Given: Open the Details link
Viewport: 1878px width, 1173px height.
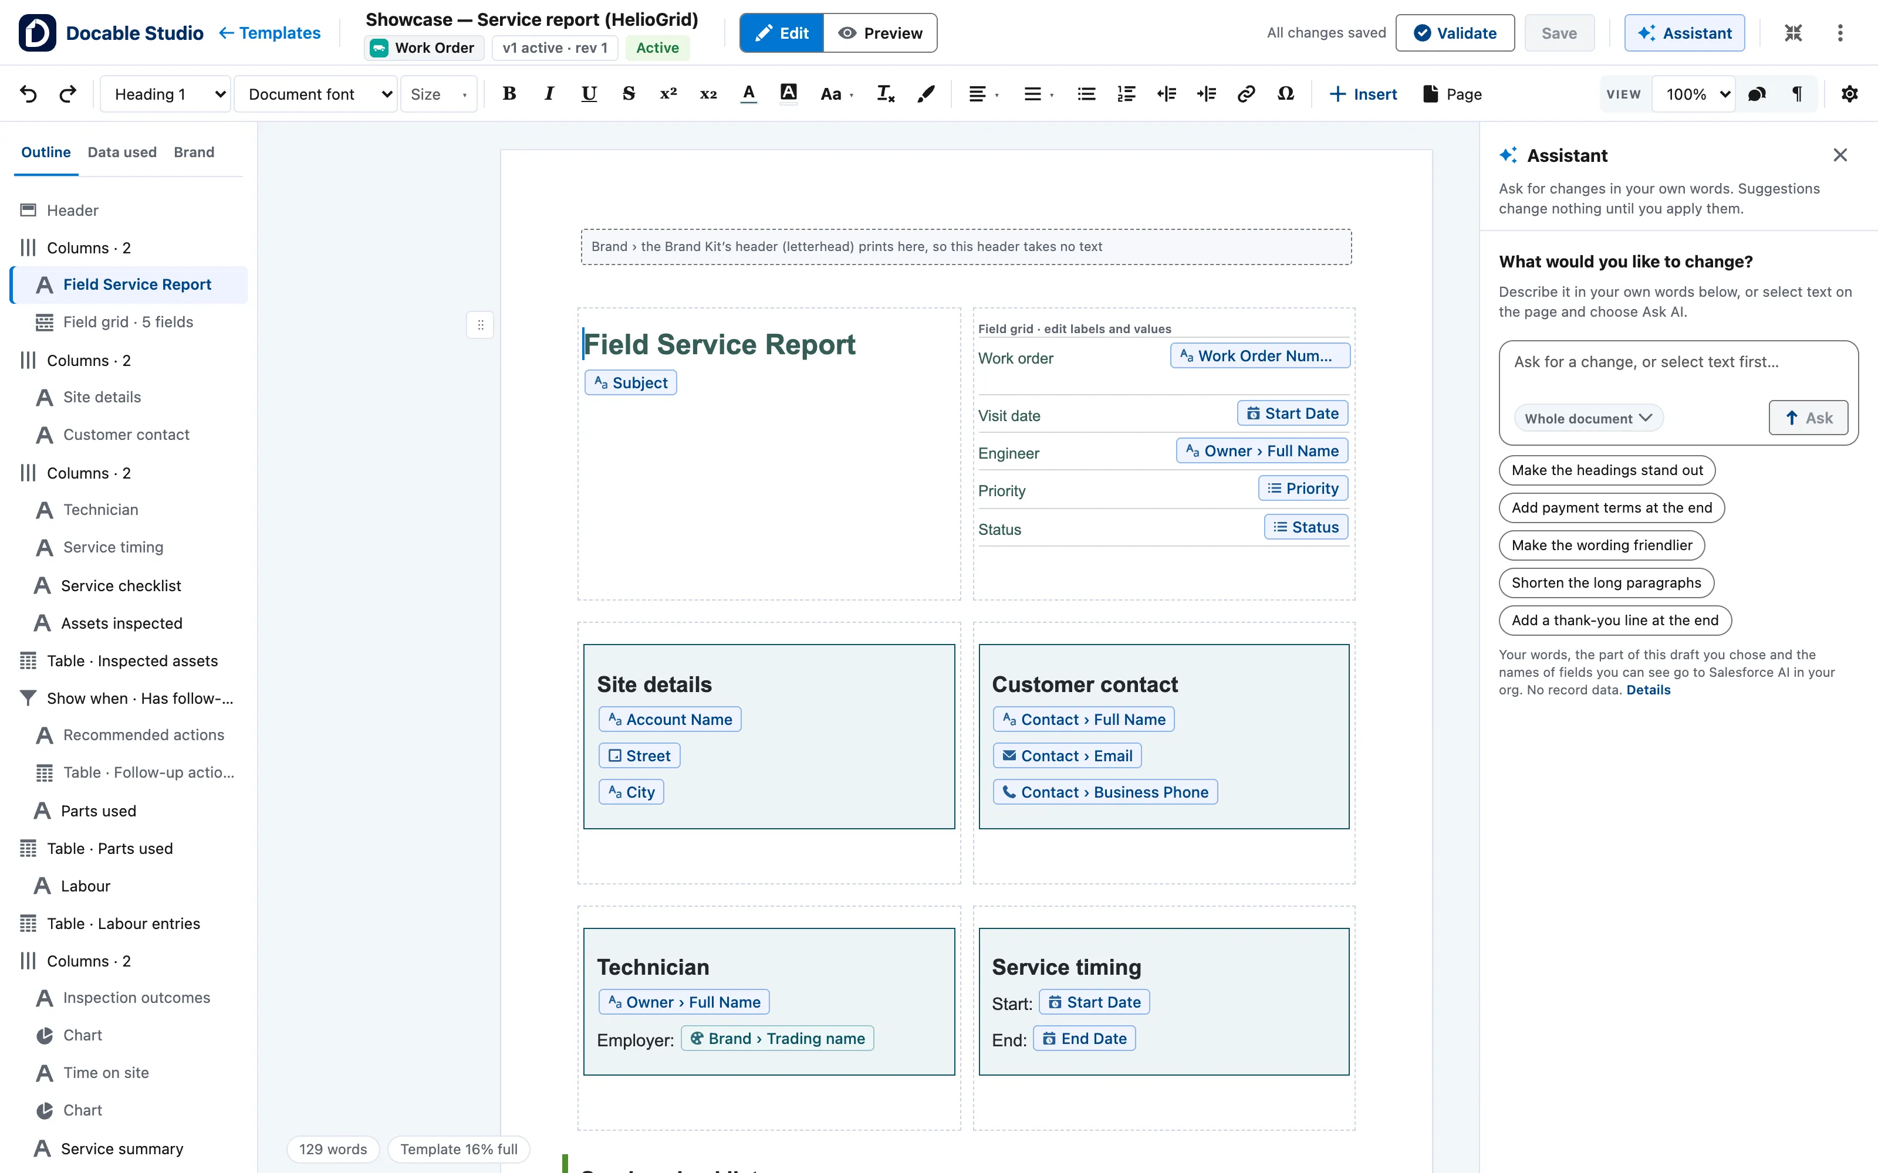Looking at the screenshot, I should pos(1649,690).
